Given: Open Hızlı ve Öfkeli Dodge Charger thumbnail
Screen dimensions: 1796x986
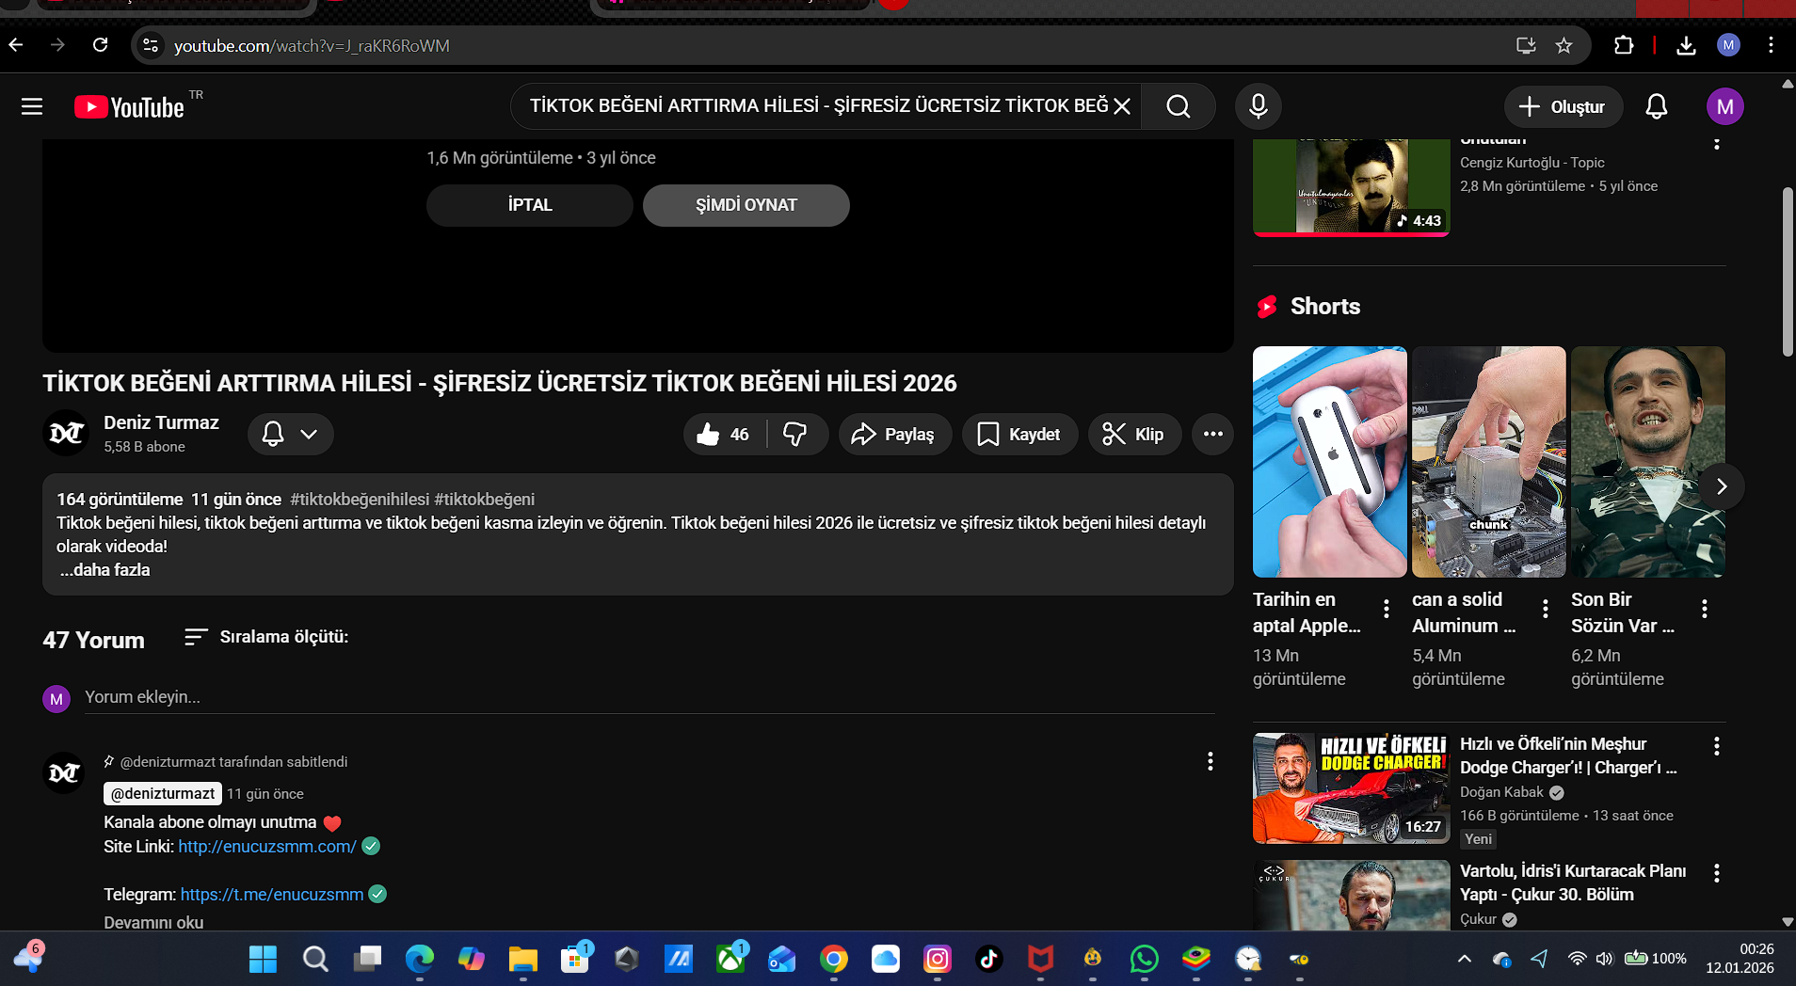Looking at the screenshot, I should tap(1352, 788).
